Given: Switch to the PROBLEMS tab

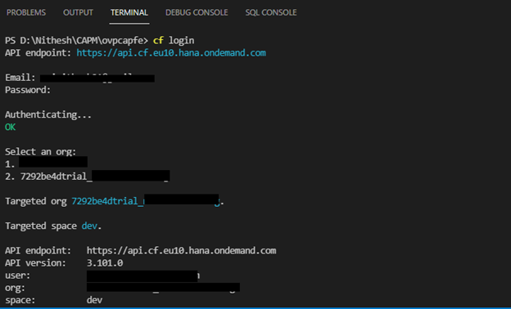Looking at the screenshot, I should (x=26, y=12).
